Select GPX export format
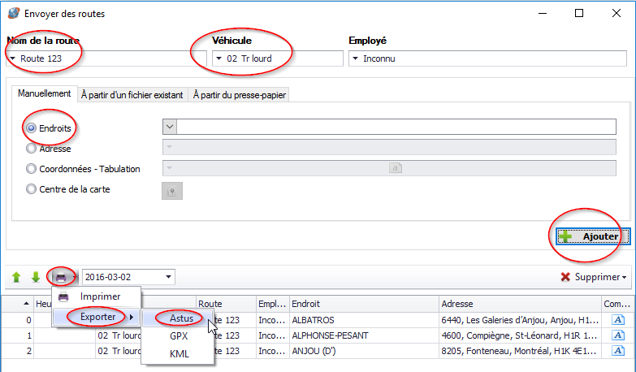Screen dimensions: 636x372 click(179, 335)
